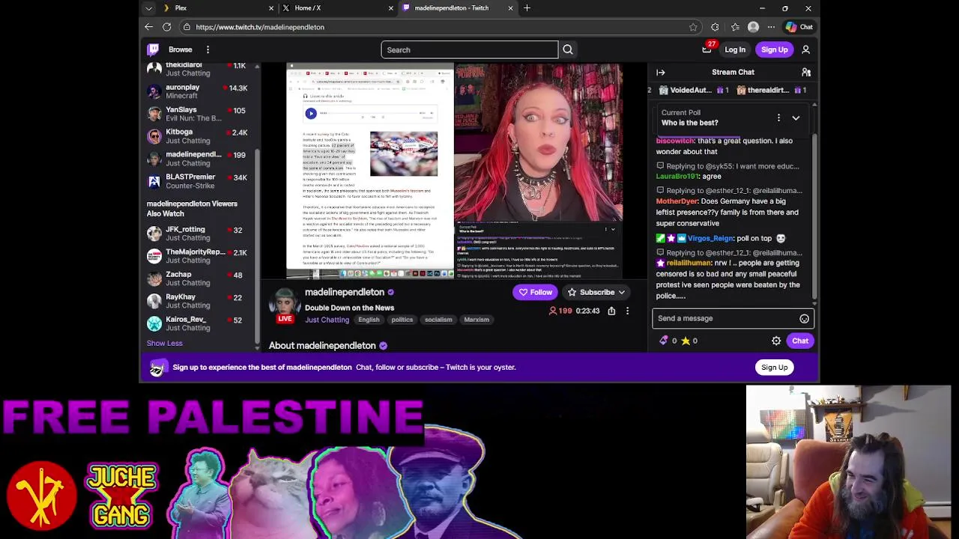Open the BLASTPremier channel in sidebar
959x539 pixels.
pyautogui.click(x=198, y=181)
